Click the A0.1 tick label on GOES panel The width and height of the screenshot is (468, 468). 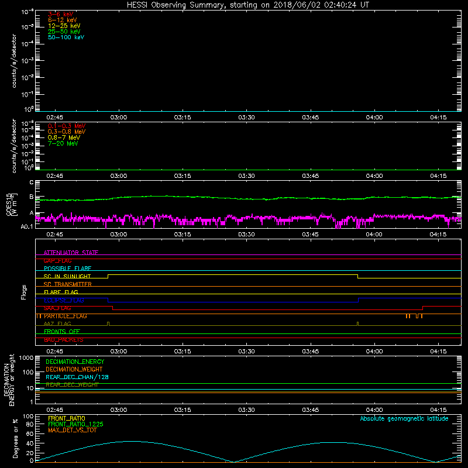pos(27,226)
